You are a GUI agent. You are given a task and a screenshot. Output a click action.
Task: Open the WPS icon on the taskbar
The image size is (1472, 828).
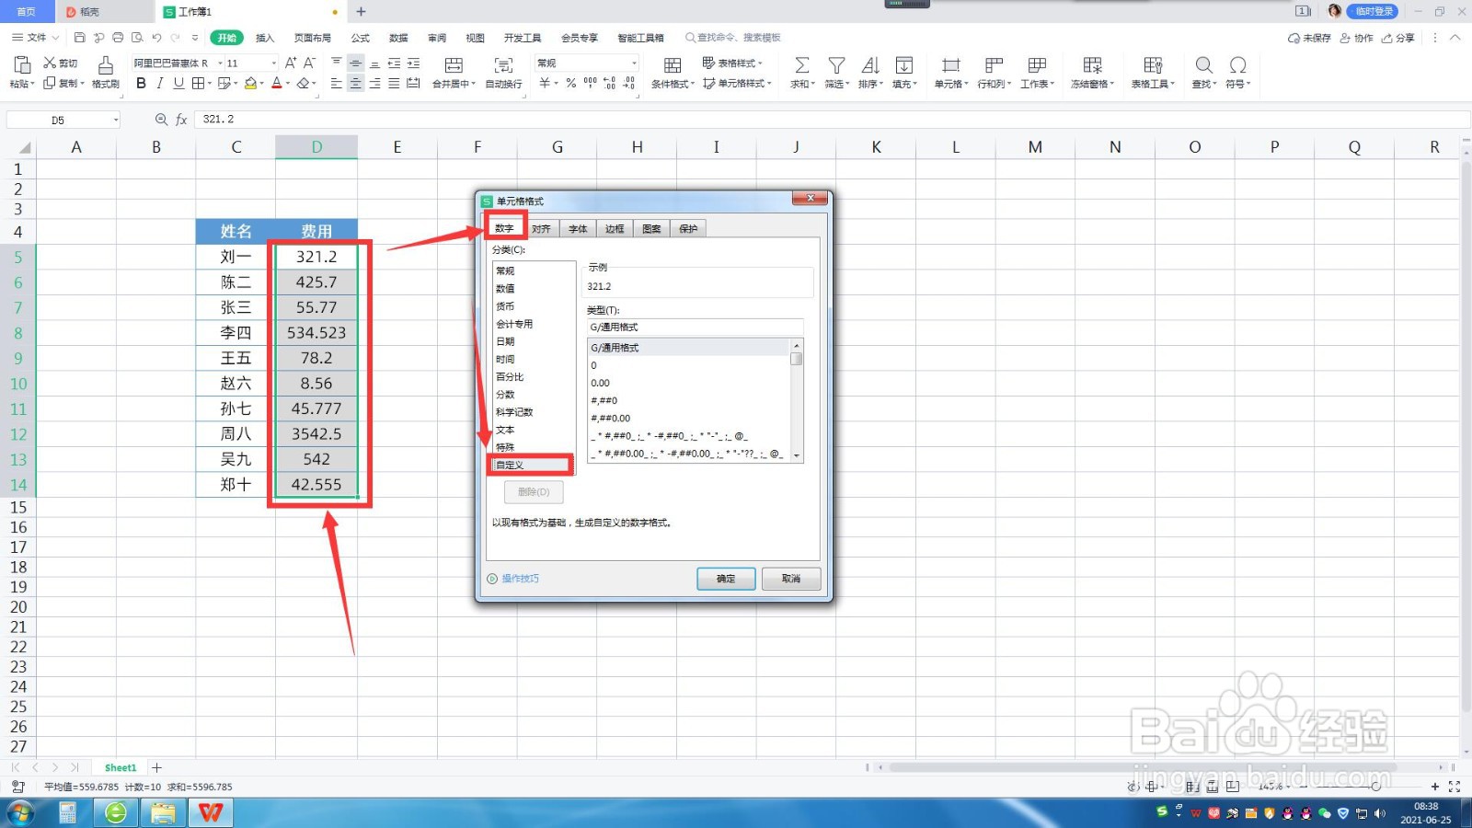tap(211, 813)
